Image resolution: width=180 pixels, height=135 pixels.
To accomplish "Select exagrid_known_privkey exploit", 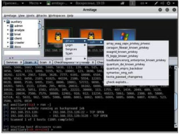I will pyautogui.click(x=136, y=52).
